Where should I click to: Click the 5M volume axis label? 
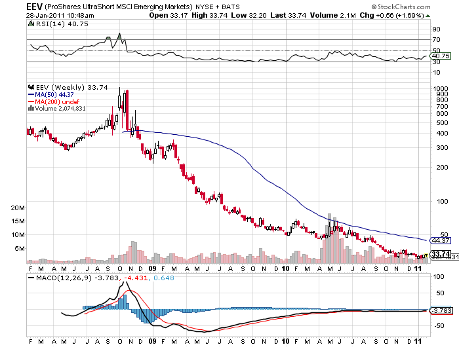pos(20,249)
